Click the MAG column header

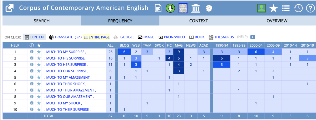(x=179, y=45)
